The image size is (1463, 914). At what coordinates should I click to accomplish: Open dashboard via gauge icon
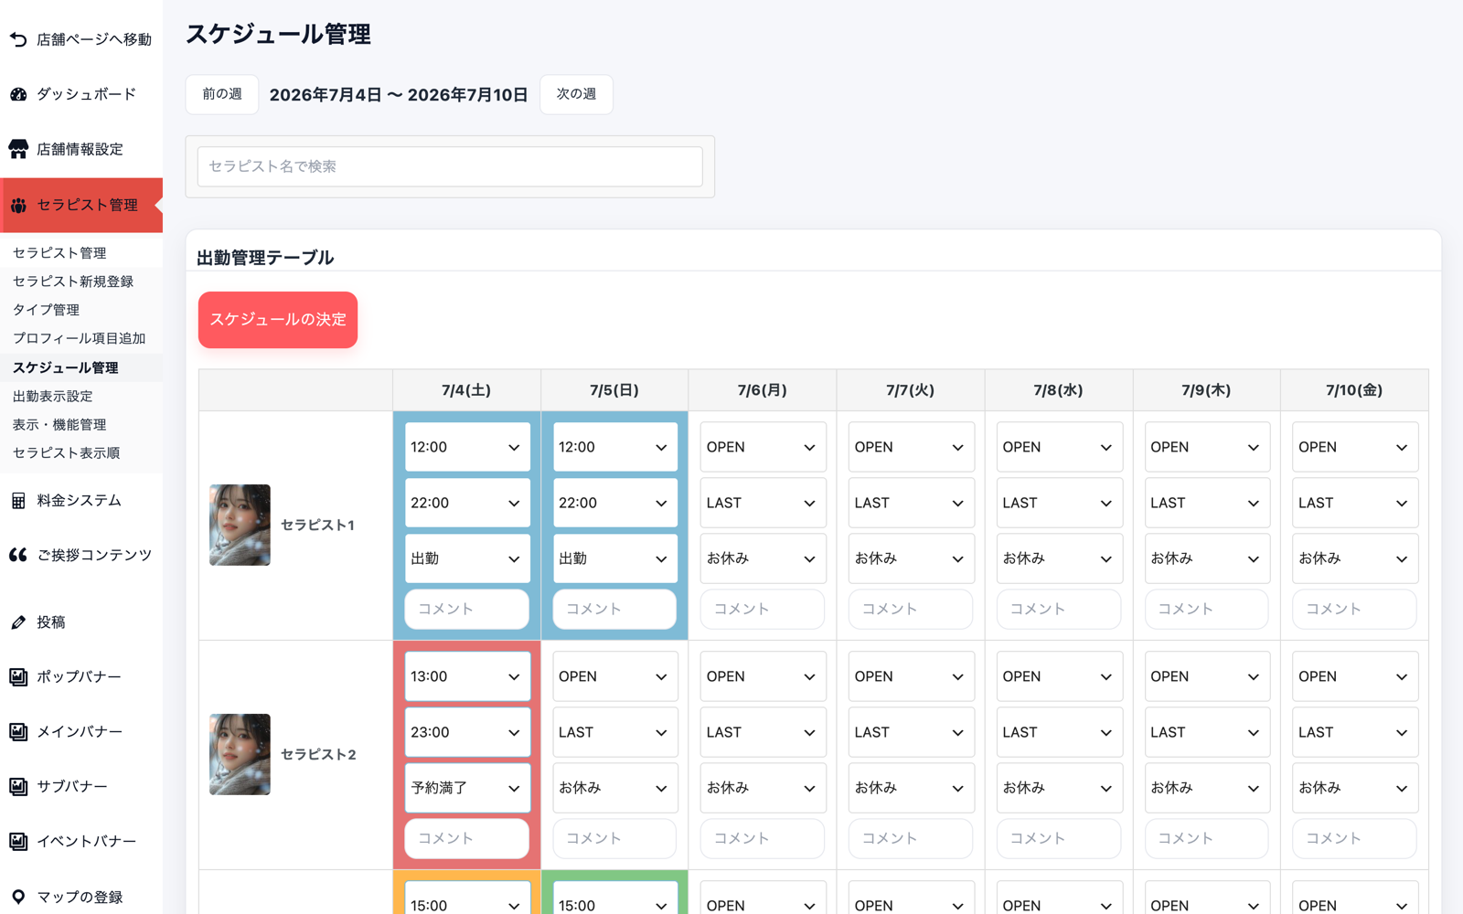[18, 94]
